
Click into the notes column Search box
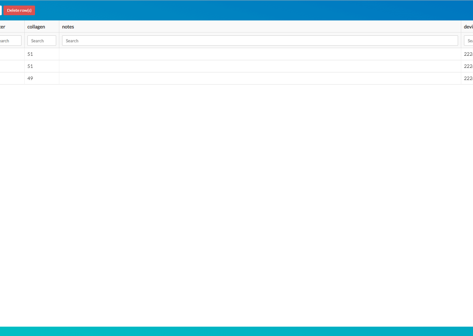[260, 41]
